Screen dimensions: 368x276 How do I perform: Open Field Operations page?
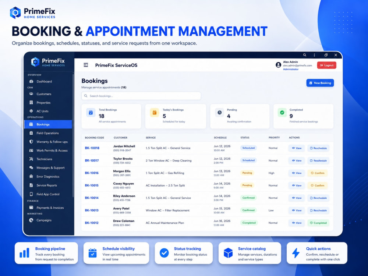tap(48, 133)
